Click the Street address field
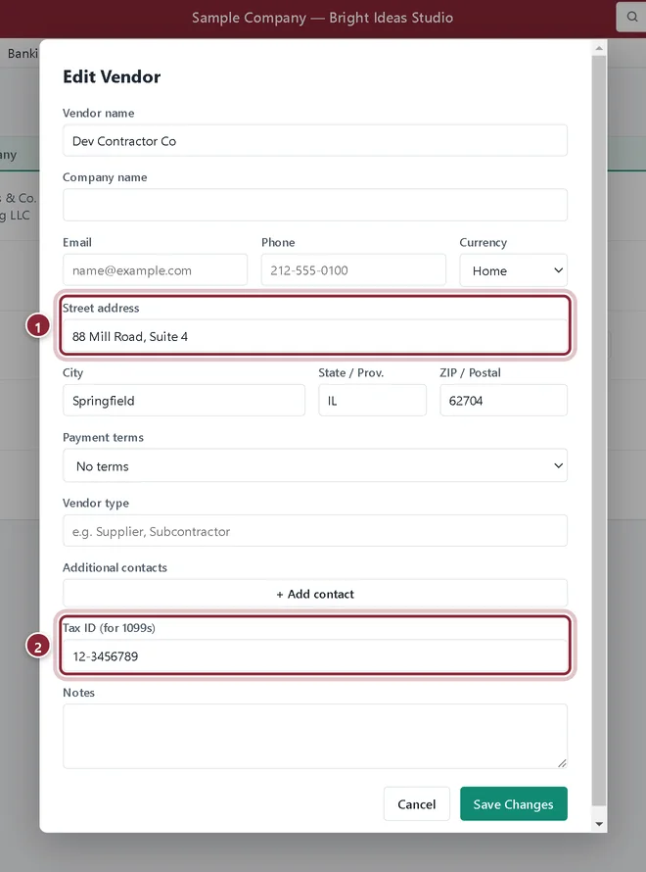The image size is (646, 872). point(315,336)
